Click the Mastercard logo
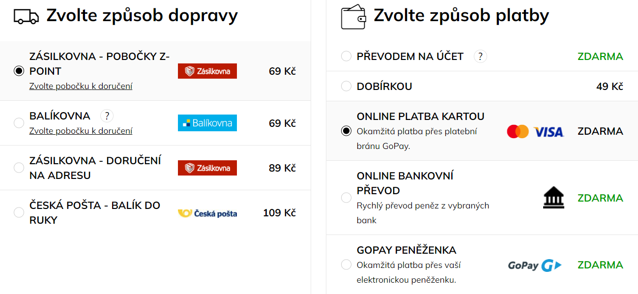 518,131
